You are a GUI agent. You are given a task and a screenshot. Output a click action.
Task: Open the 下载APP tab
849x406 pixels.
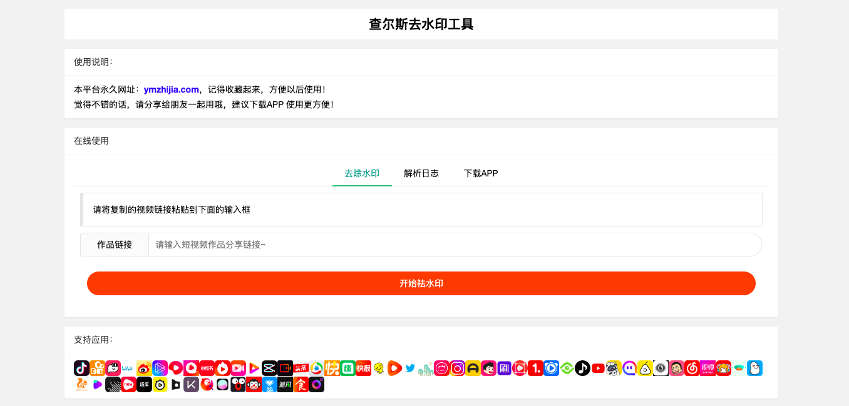[x=481, y=173]
